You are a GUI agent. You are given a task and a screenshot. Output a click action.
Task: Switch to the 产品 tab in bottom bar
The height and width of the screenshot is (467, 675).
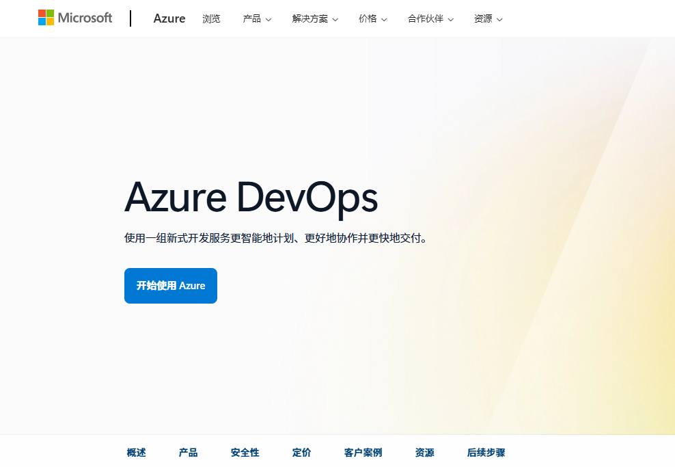(x=188, y=453)
